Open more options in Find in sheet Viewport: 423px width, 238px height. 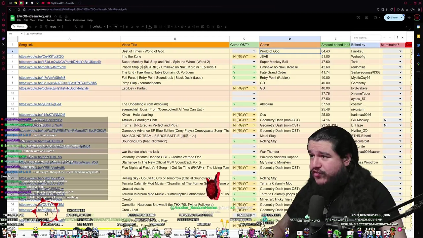pos(397,37)
